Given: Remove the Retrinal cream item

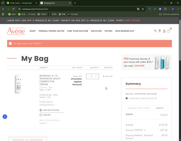Looking at the screenshot, I should click(43, 123).
